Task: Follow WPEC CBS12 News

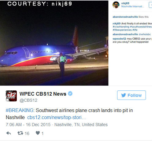Action: (132, 95)
